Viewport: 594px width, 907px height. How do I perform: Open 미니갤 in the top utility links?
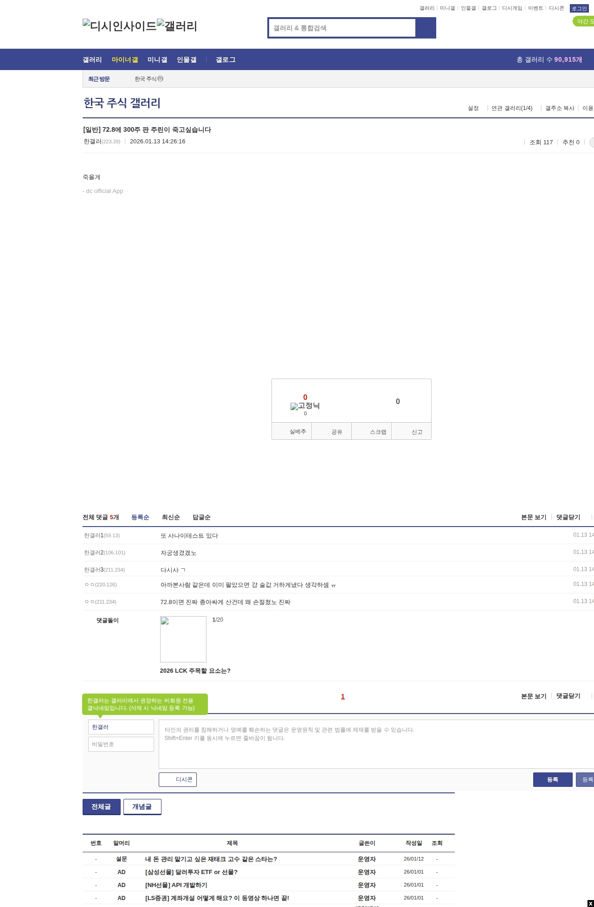447,8
